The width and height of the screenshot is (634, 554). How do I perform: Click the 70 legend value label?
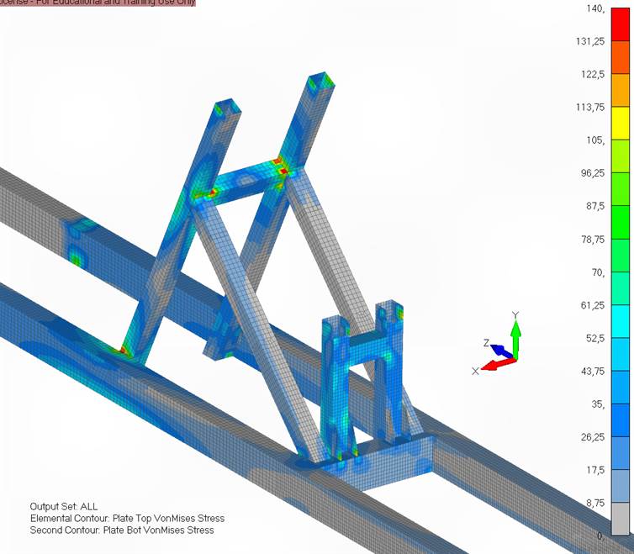pos(598,272)
